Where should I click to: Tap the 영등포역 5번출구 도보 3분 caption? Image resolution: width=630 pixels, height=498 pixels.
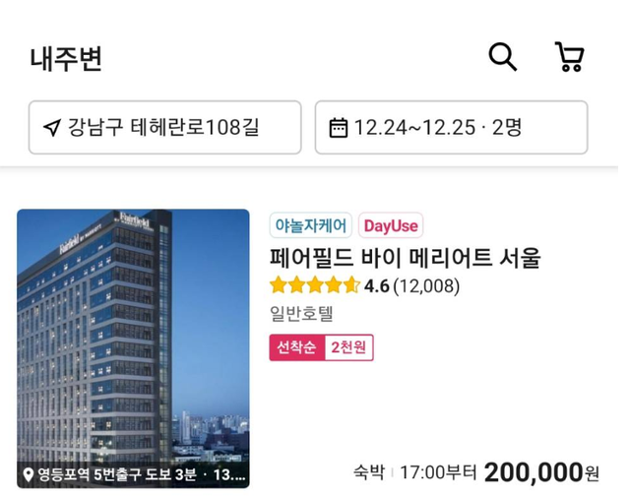(117, 474)
